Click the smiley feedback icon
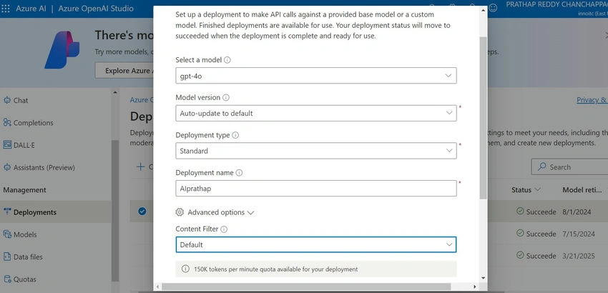 [493, 8]
